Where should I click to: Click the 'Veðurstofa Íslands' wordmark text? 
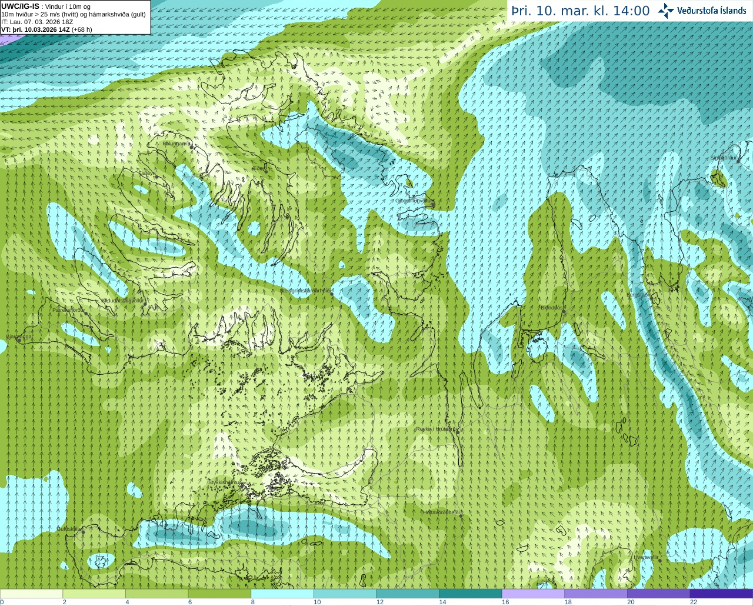pyautogui.click(x=711, y=11)
